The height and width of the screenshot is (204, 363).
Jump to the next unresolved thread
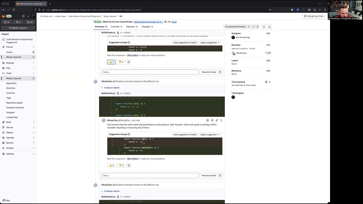(x=254, y=27)
